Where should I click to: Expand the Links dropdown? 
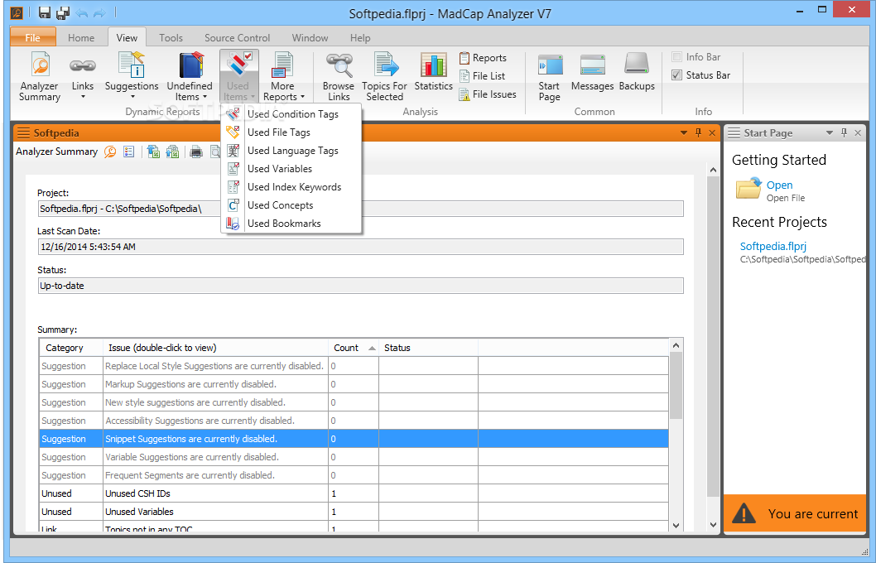click(x=83, y=97)
